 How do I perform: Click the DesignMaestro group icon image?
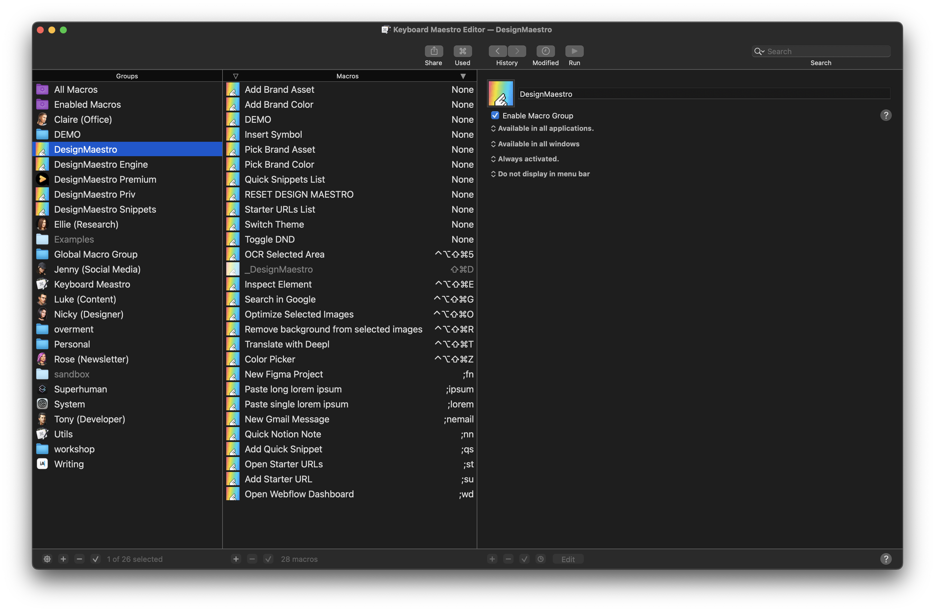[501, 94]
